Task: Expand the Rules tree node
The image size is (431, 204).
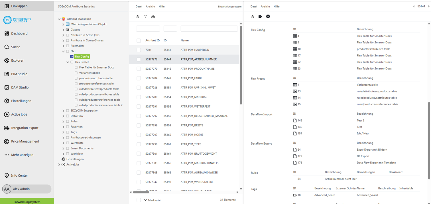Action: pos(63,121)
